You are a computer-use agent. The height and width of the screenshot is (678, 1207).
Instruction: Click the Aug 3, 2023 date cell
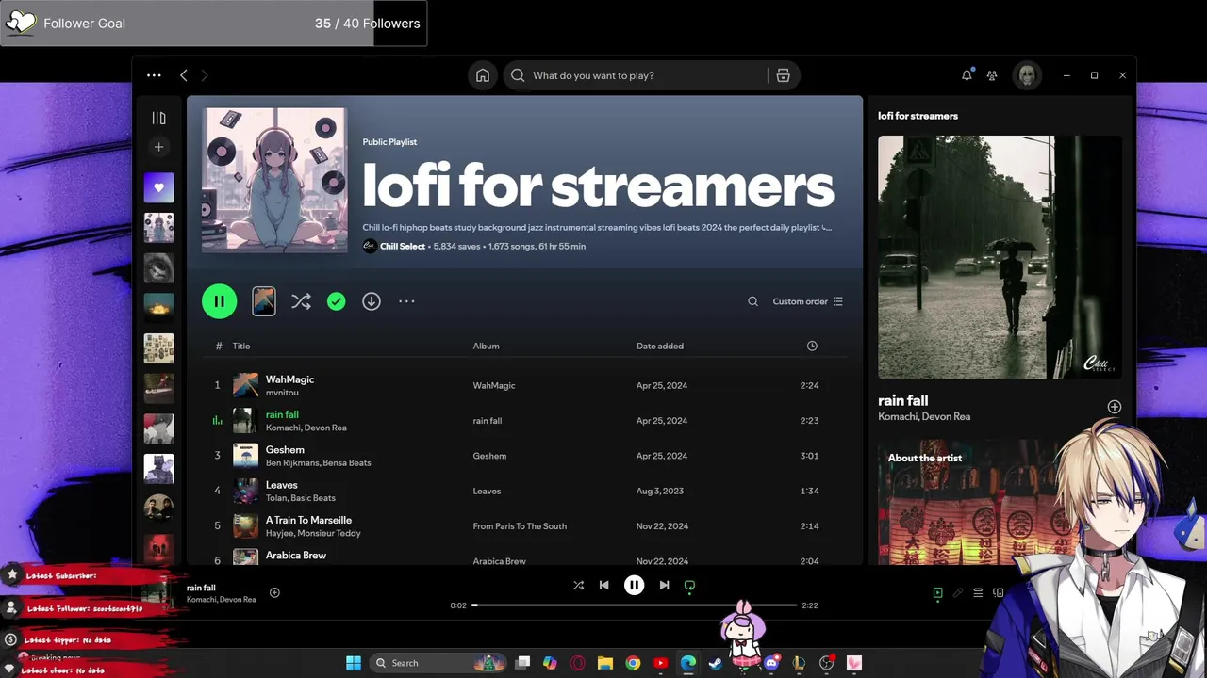(660, 491)
